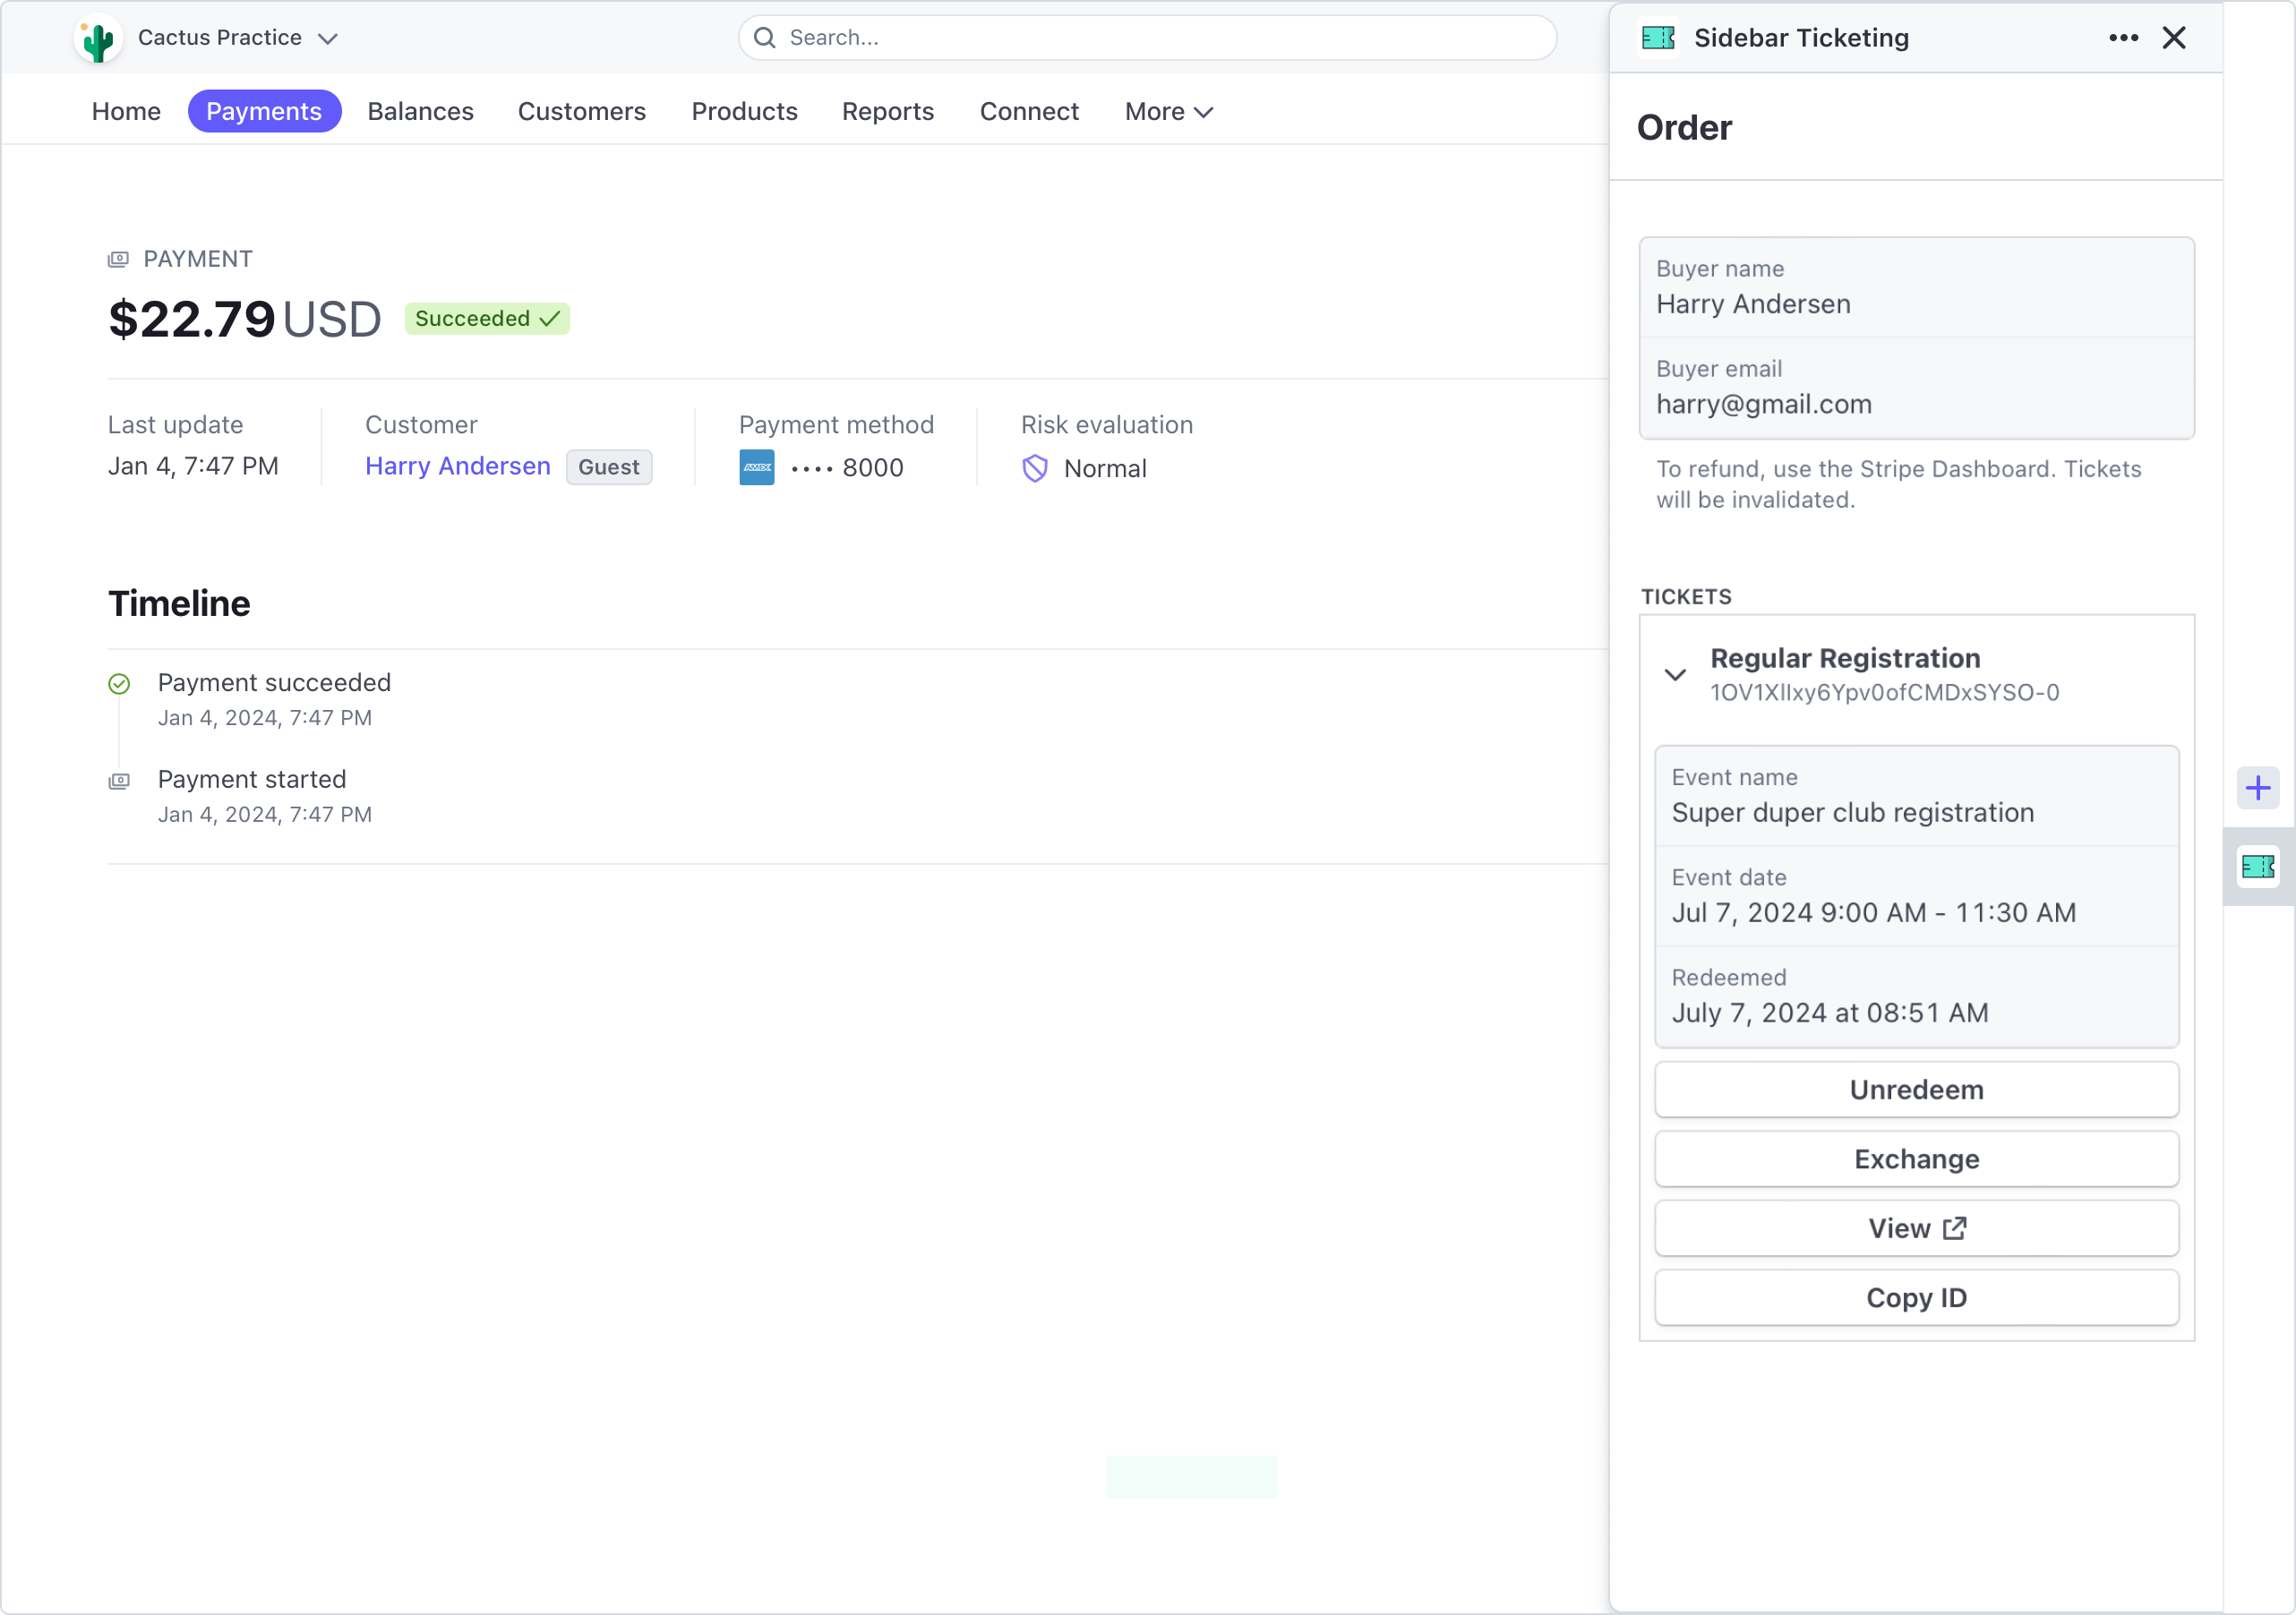
Task: Click the Sidebar Ticketing app icon
Action: [x=1657, y=37]
